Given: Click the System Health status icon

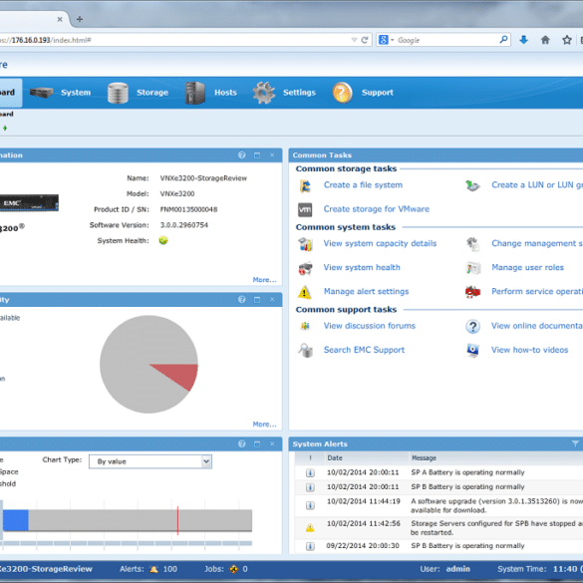Looking at the screenshot, I should 163,240.
